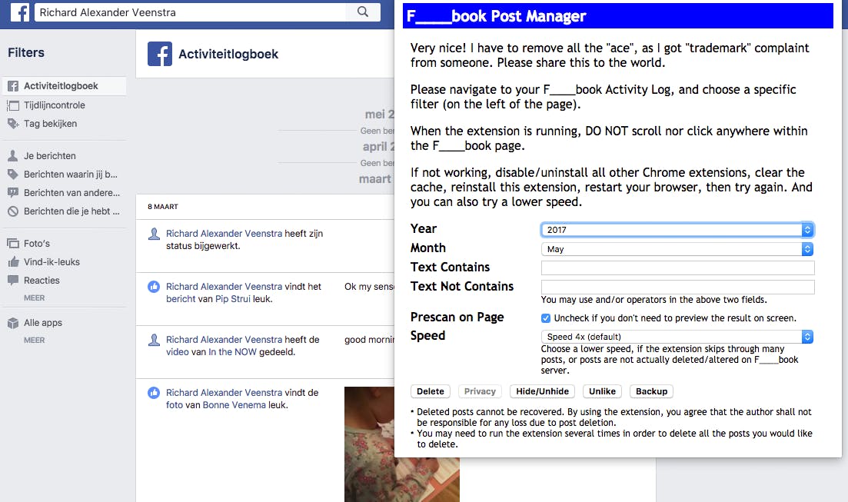This screenshot has height=502, width=848.
Task: Open the Month dropdown showing May
Action: [677, 249]
